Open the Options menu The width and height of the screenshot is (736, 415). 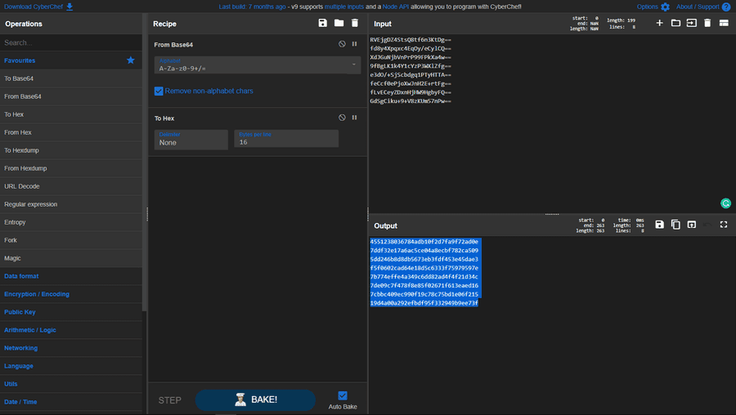click(x=653, y=7)
